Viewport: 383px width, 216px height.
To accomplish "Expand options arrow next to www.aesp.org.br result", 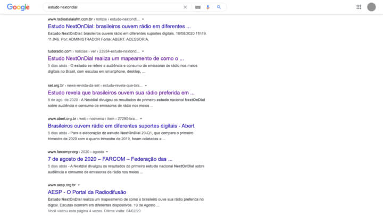I will (x=79, y=185).
